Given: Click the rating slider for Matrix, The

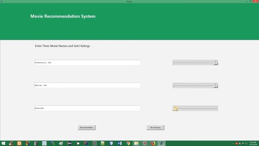Looking at the screenshot, I should tap(195, 86).
